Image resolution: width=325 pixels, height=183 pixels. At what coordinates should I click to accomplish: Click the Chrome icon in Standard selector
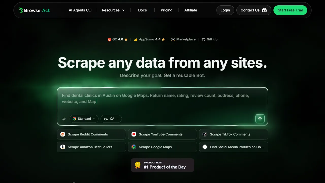pos(74,119)
